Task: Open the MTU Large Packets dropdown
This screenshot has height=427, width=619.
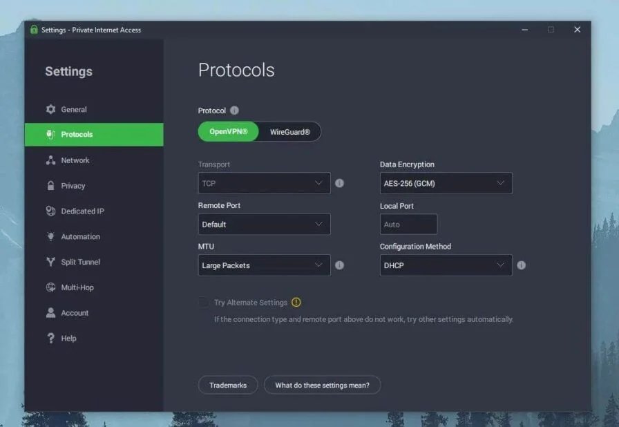Action: (264, 265)
